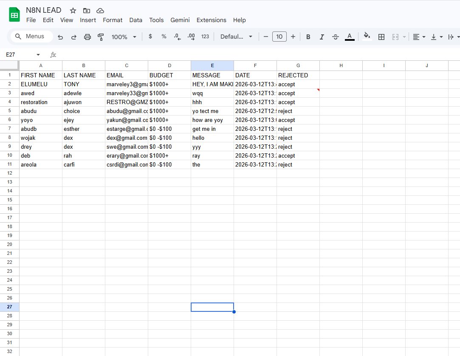Select row 1 header
460x356 pixels.
coord(10,75)
